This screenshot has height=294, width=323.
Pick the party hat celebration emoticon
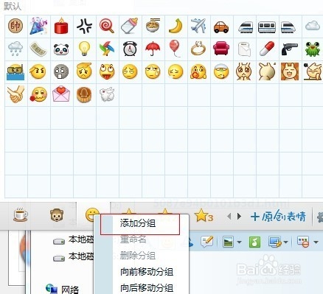(x=38, y=26)
